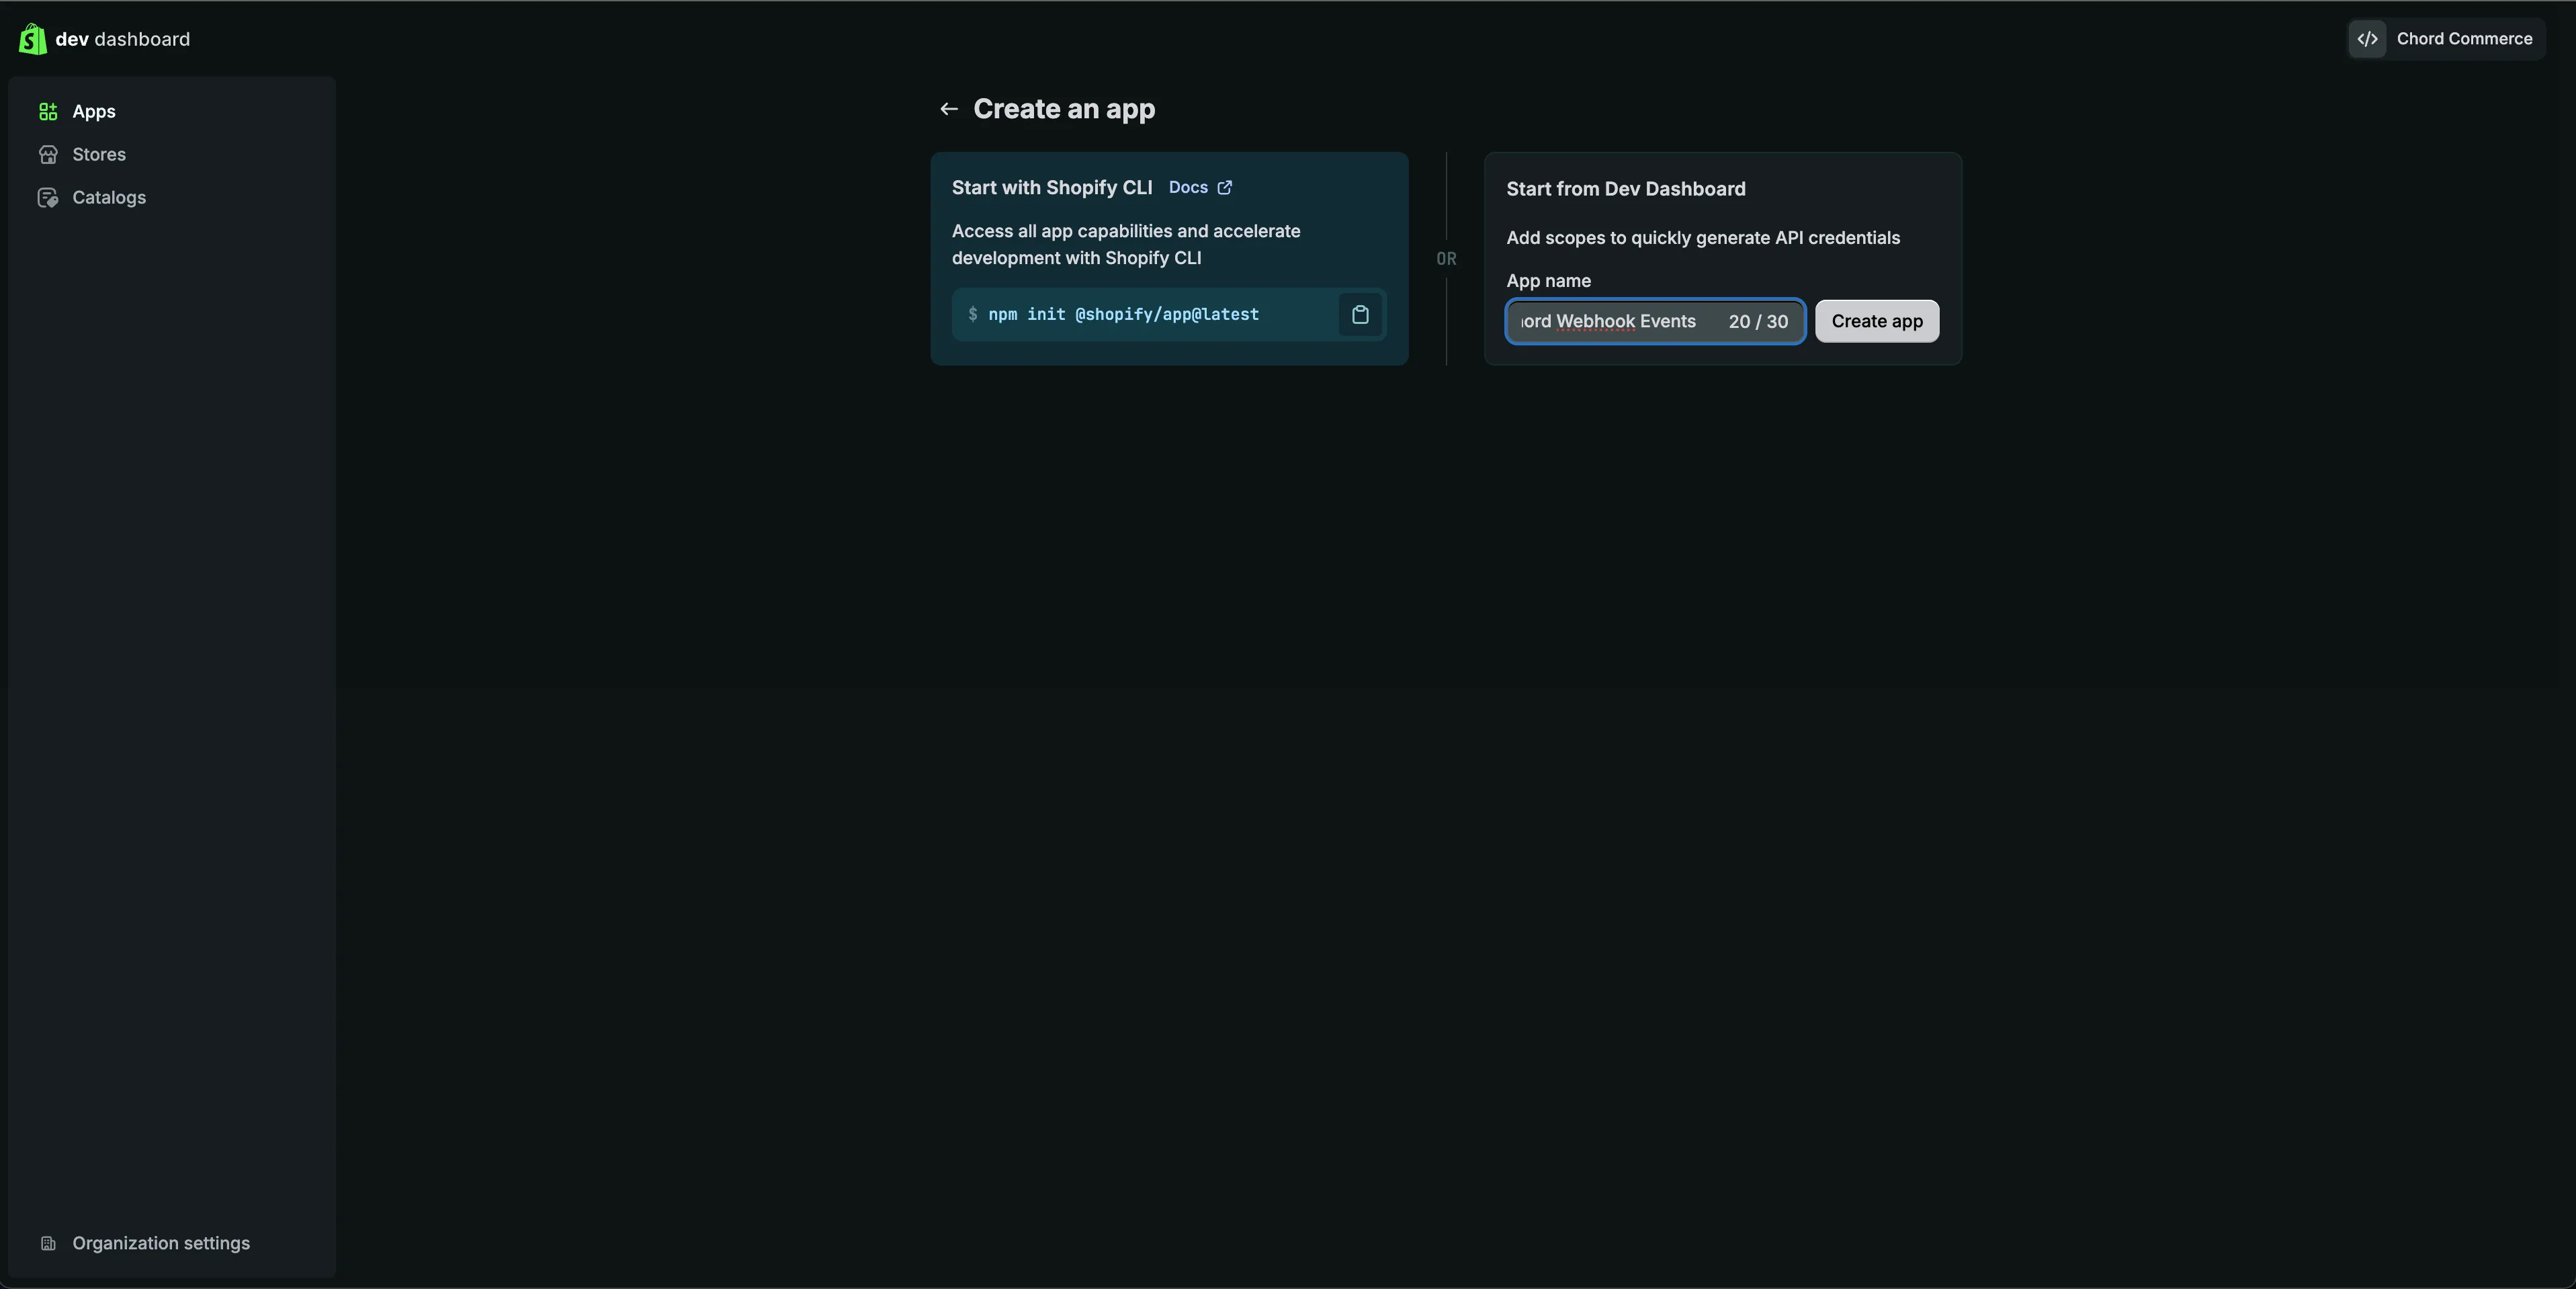Image resolution: width=2576 pixels, height=1289 pixels.
Task: Click the Apps grid icon in sidebar
Action: [48, 112]
